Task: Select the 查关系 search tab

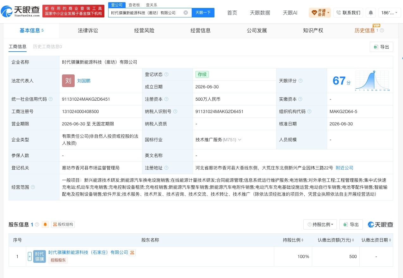Action: click(x=152, y=5)
